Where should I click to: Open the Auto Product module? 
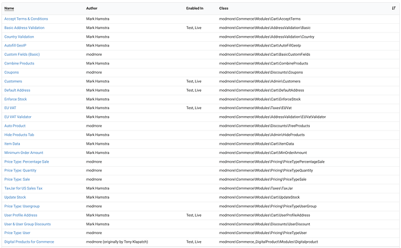[15, 125]
